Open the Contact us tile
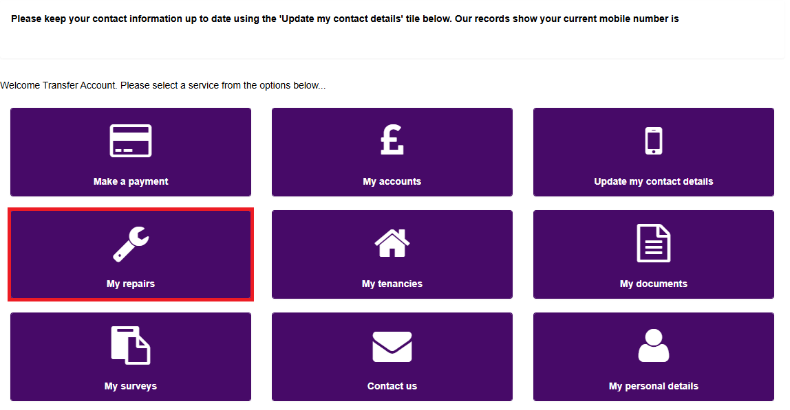790x410 pixels. (x=392, y=356)
